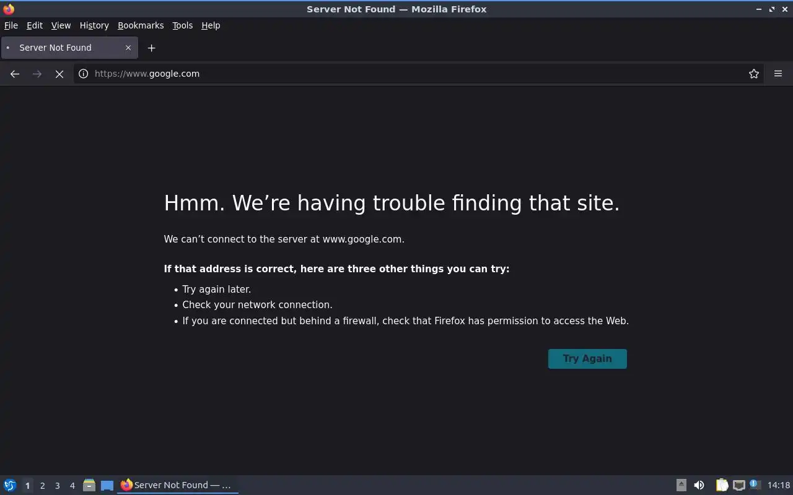Viewport: 793px width, 495px height.
Task: Click the firewall permission bullet text
Action: tap(405, 321)
